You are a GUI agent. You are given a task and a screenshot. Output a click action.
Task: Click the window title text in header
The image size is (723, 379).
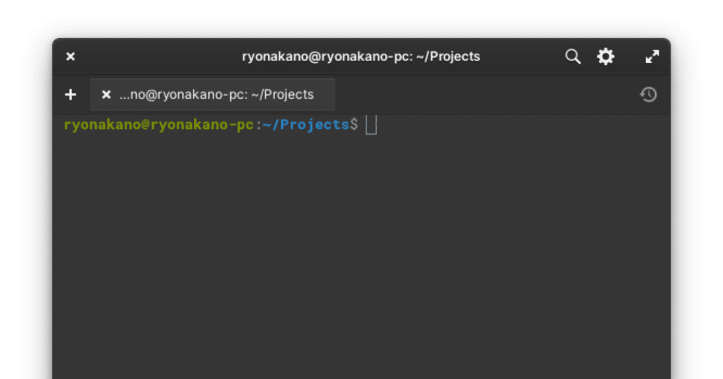(361, 56)
